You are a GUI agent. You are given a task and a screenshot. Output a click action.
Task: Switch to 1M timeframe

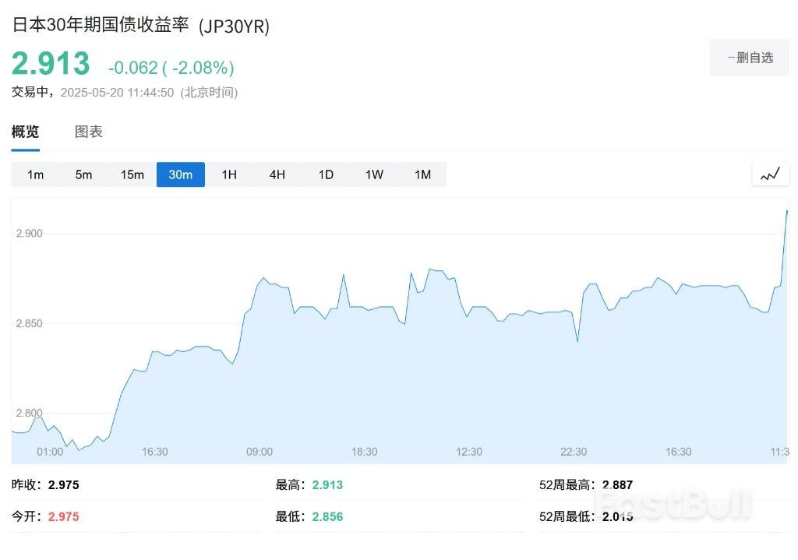(x=422, y=174)
